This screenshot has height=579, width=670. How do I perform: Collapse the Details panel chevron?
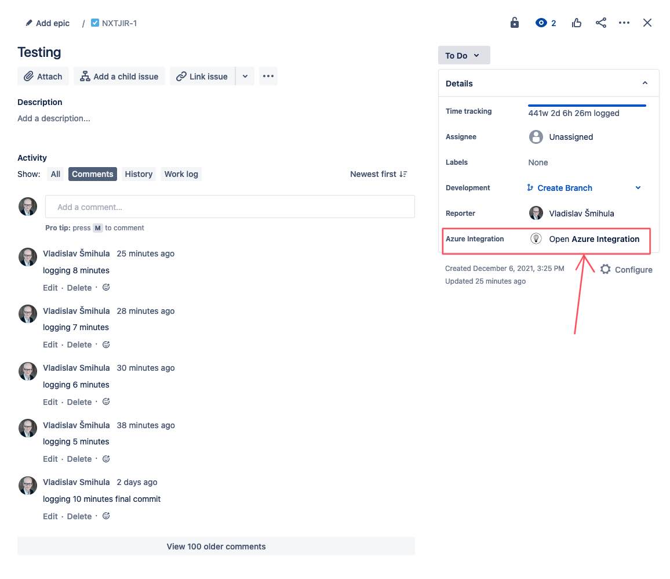click(645, 83)
